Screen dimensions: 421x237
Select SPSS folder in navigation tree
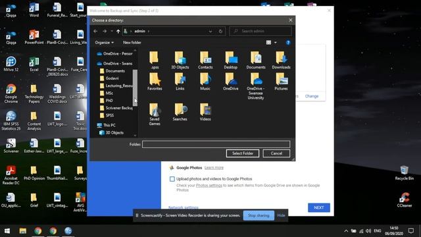tap(107, 115)
